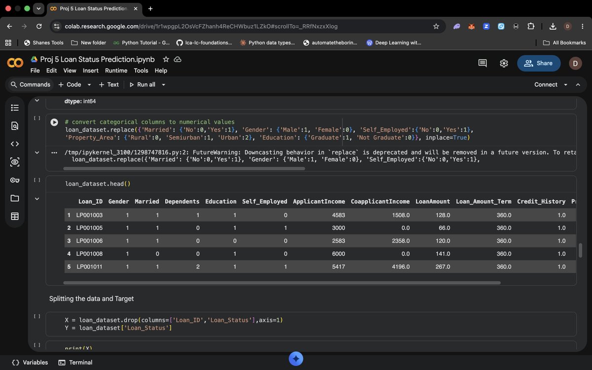The image size is (592, 370).
Task: Open the Find and replace sidebar icon
Action: point(15,126)
